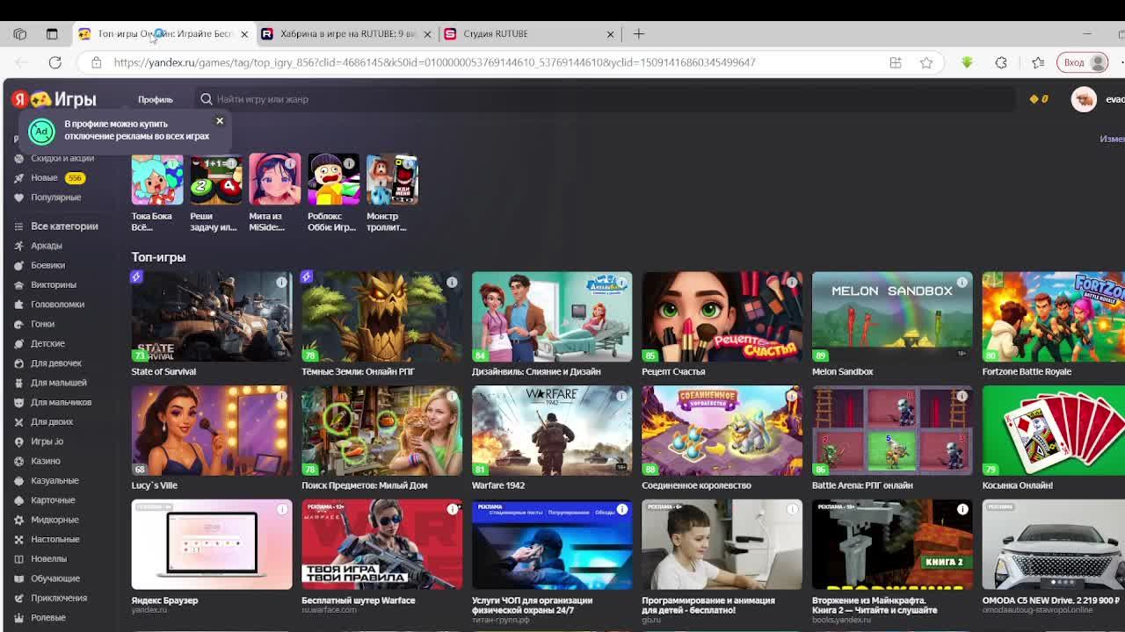The height and width of the screenshot is (632, 1125).
Task: Show info for Тёмные Земли game
Action: coord(452,283)
